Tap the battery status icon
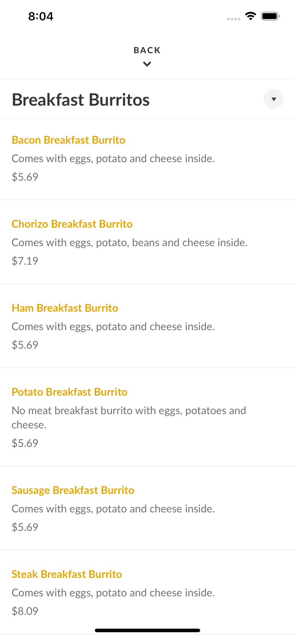Viewport: 295px width, 638px height. pos(270,17)
